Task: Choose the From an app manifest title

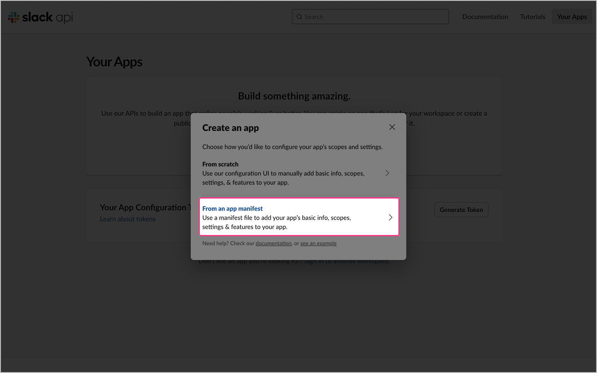Action: pyautogui.click(x=232, y=208)
